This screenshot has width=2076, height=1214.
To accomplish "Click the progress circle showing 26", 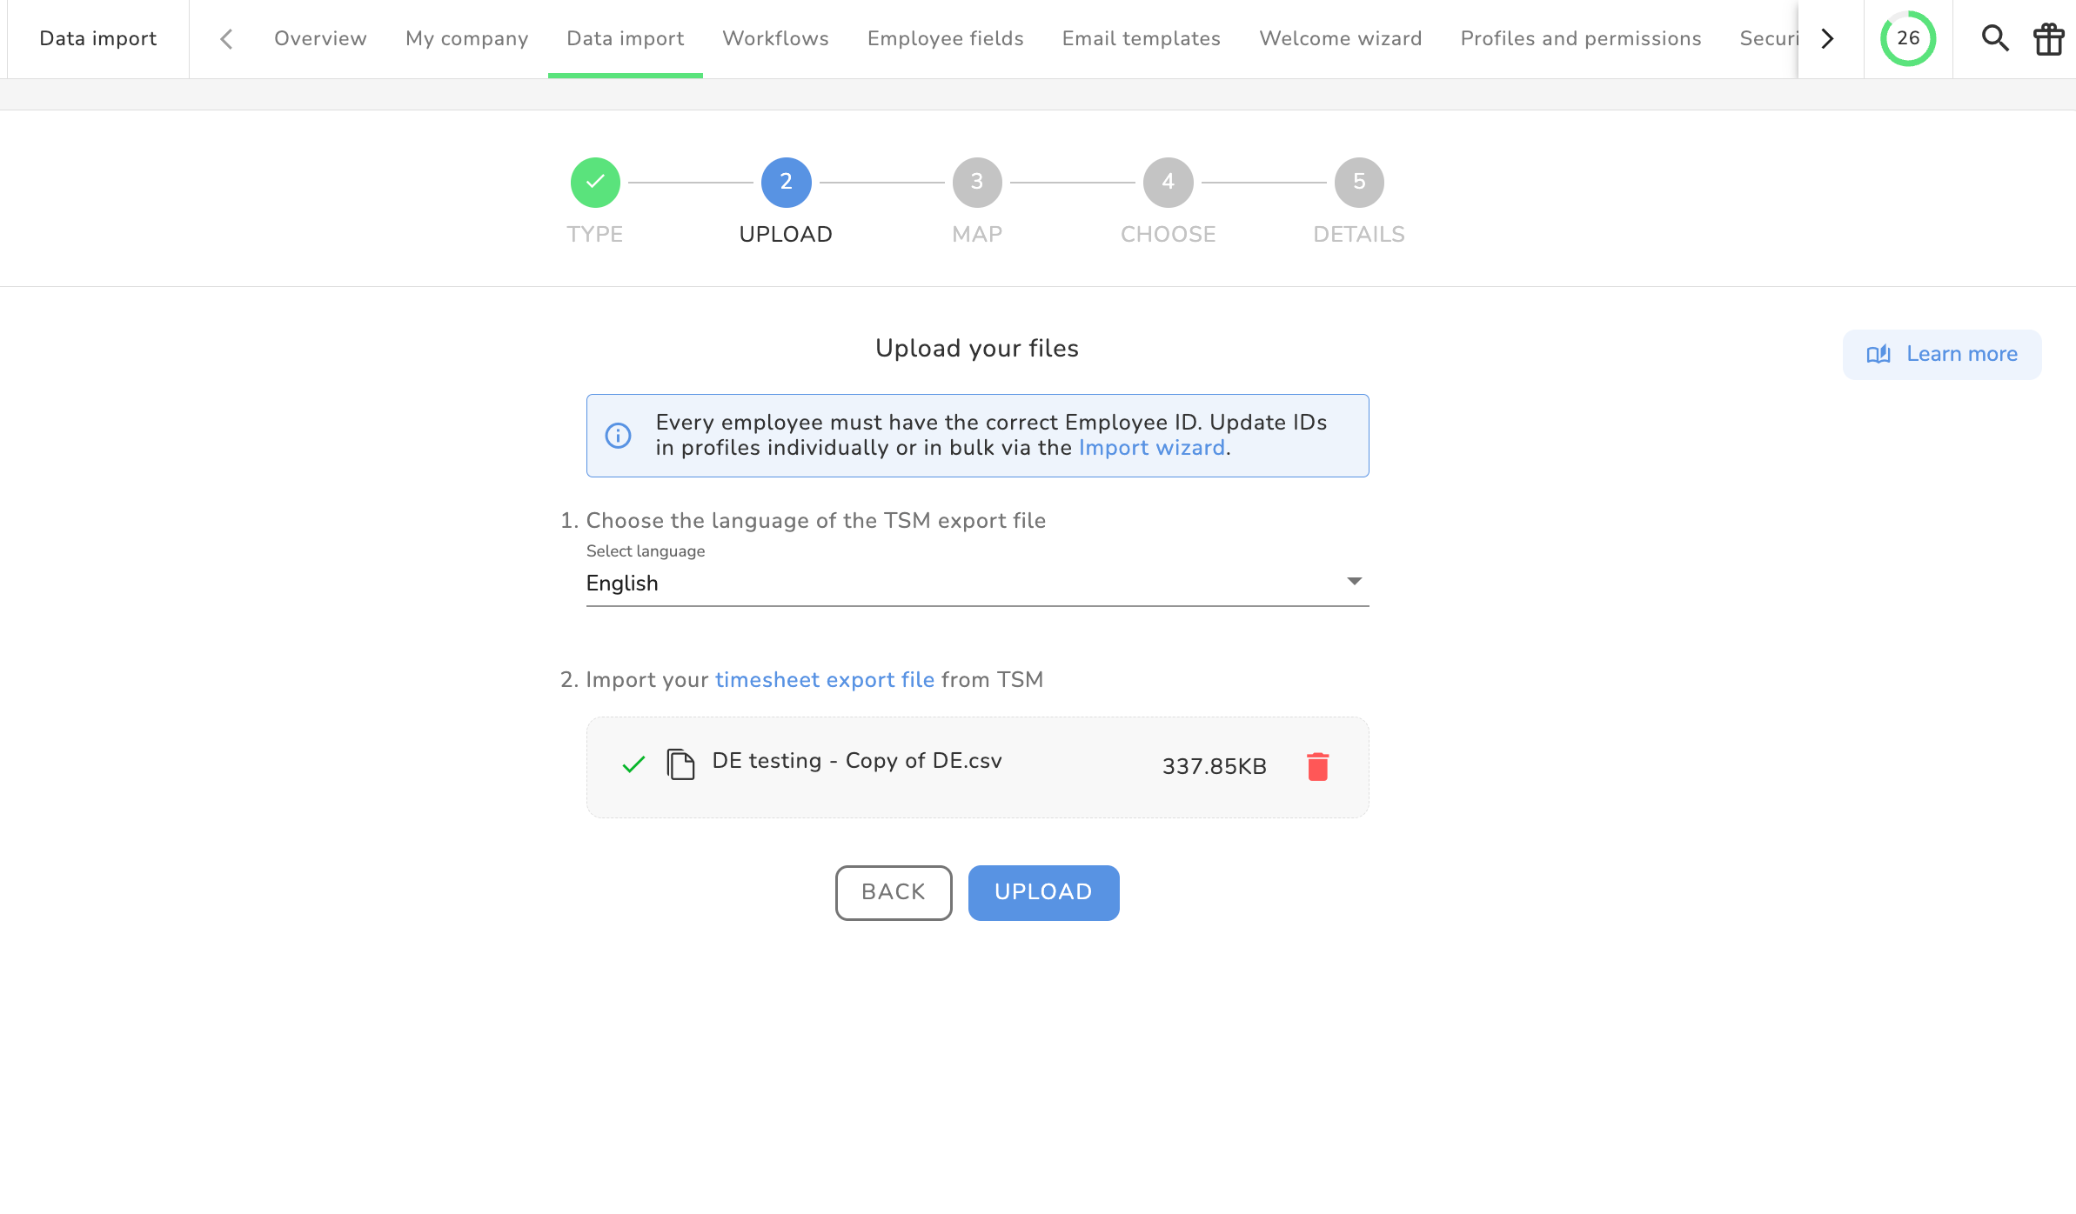I will click(x=1907, y=38).
